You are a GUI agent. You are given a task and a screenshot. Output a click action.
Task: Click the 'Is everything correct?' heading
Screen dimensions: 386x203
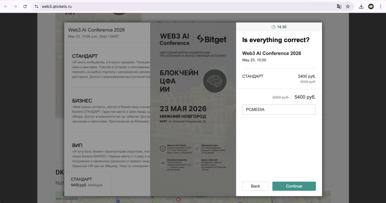point(276,40)
